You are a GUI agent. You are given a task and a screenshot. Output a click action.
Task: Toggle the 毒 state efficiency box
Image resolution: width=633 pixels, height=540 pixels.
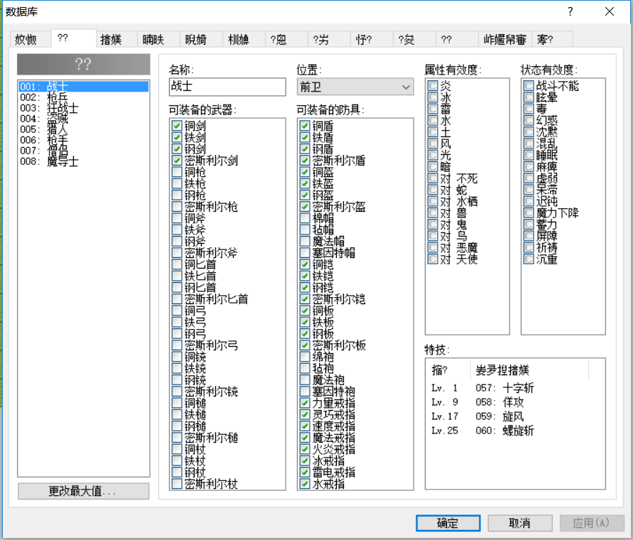pyautogui.click(x=529, y=109)
